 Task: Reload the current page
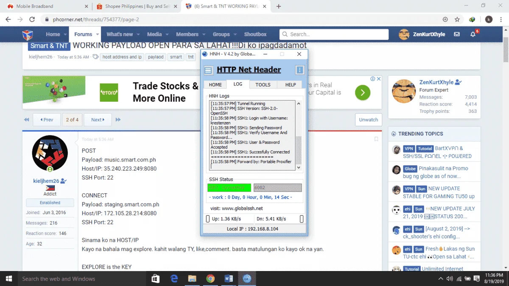[32, 19]
